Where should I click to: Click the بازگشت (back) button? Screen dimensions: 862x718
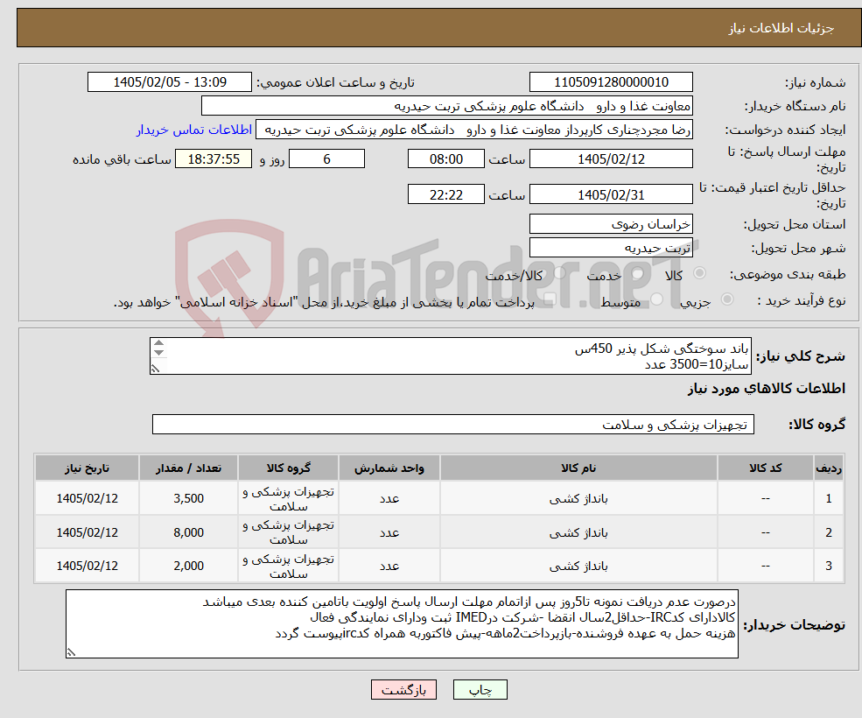403,689
